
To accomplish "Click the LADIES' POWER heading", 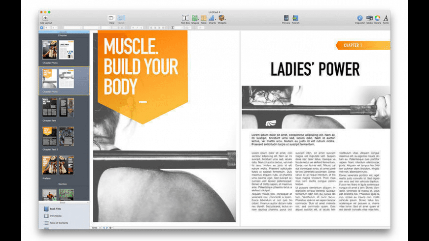I will 315,69.
